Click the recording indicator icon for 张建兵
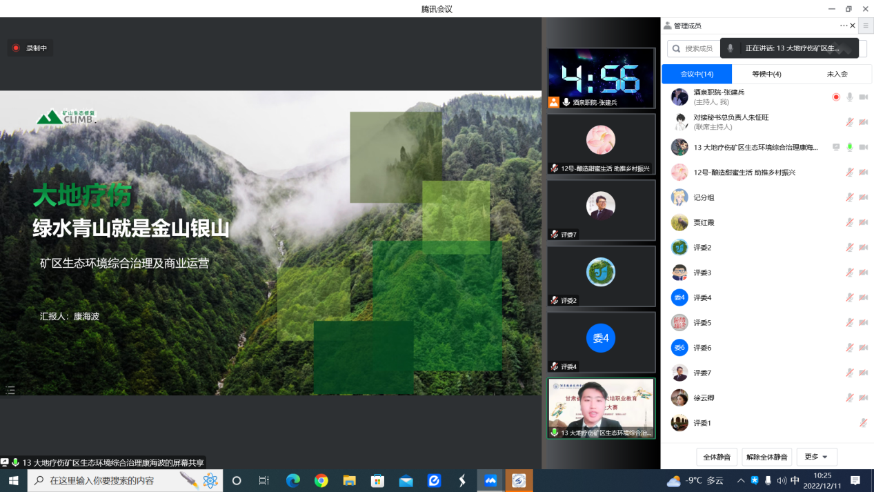This screenshot has height=492, width=874. [836, 97]
